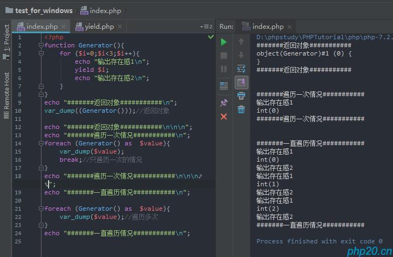The image size is (393, 257).
Task: Switch to the index.php editor tab
Action: pyautogui.click(x=41, y=27)
